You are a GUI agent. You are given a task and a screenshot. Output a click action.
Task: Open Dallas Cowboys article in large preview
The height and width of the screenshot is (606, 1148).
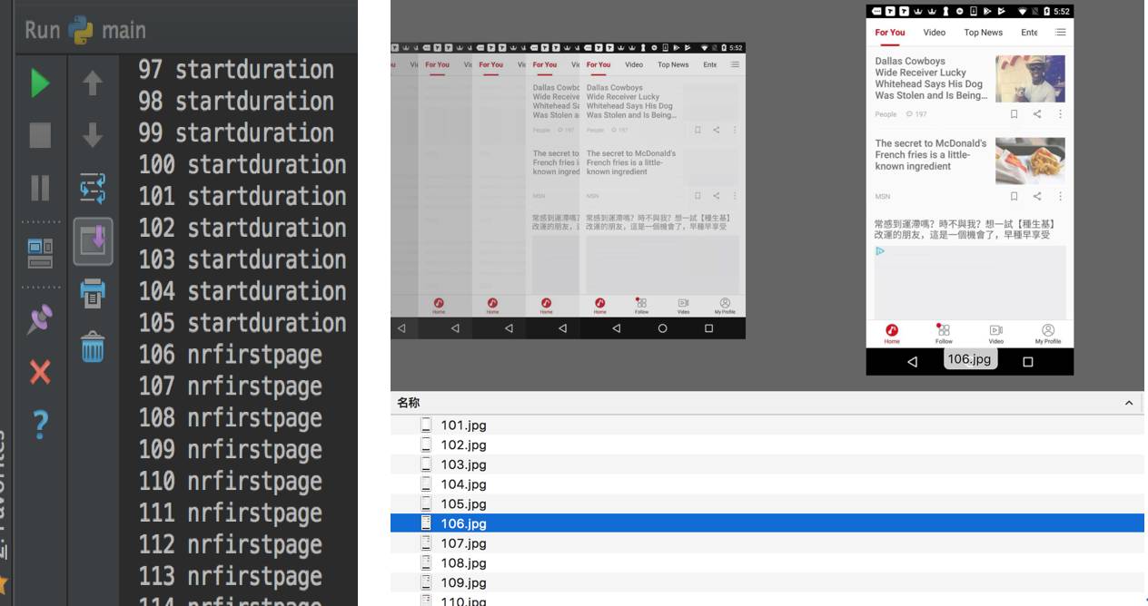[x=931, y=78]
